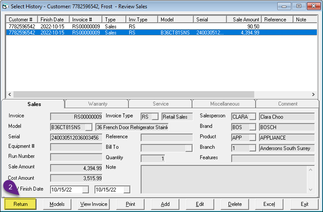
Task: Open the Comment tab
Action: (x=288, y=104)
